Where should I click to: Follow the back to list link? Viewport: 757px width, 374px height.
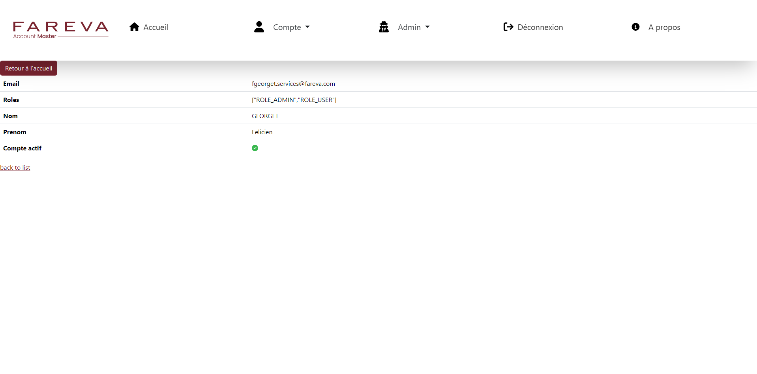pyautogui.click(x=15, y=167)
